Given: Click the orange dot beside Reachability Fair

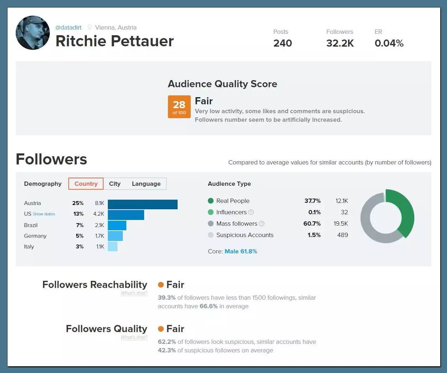Looking at the screenshot, I should (161, 285).
